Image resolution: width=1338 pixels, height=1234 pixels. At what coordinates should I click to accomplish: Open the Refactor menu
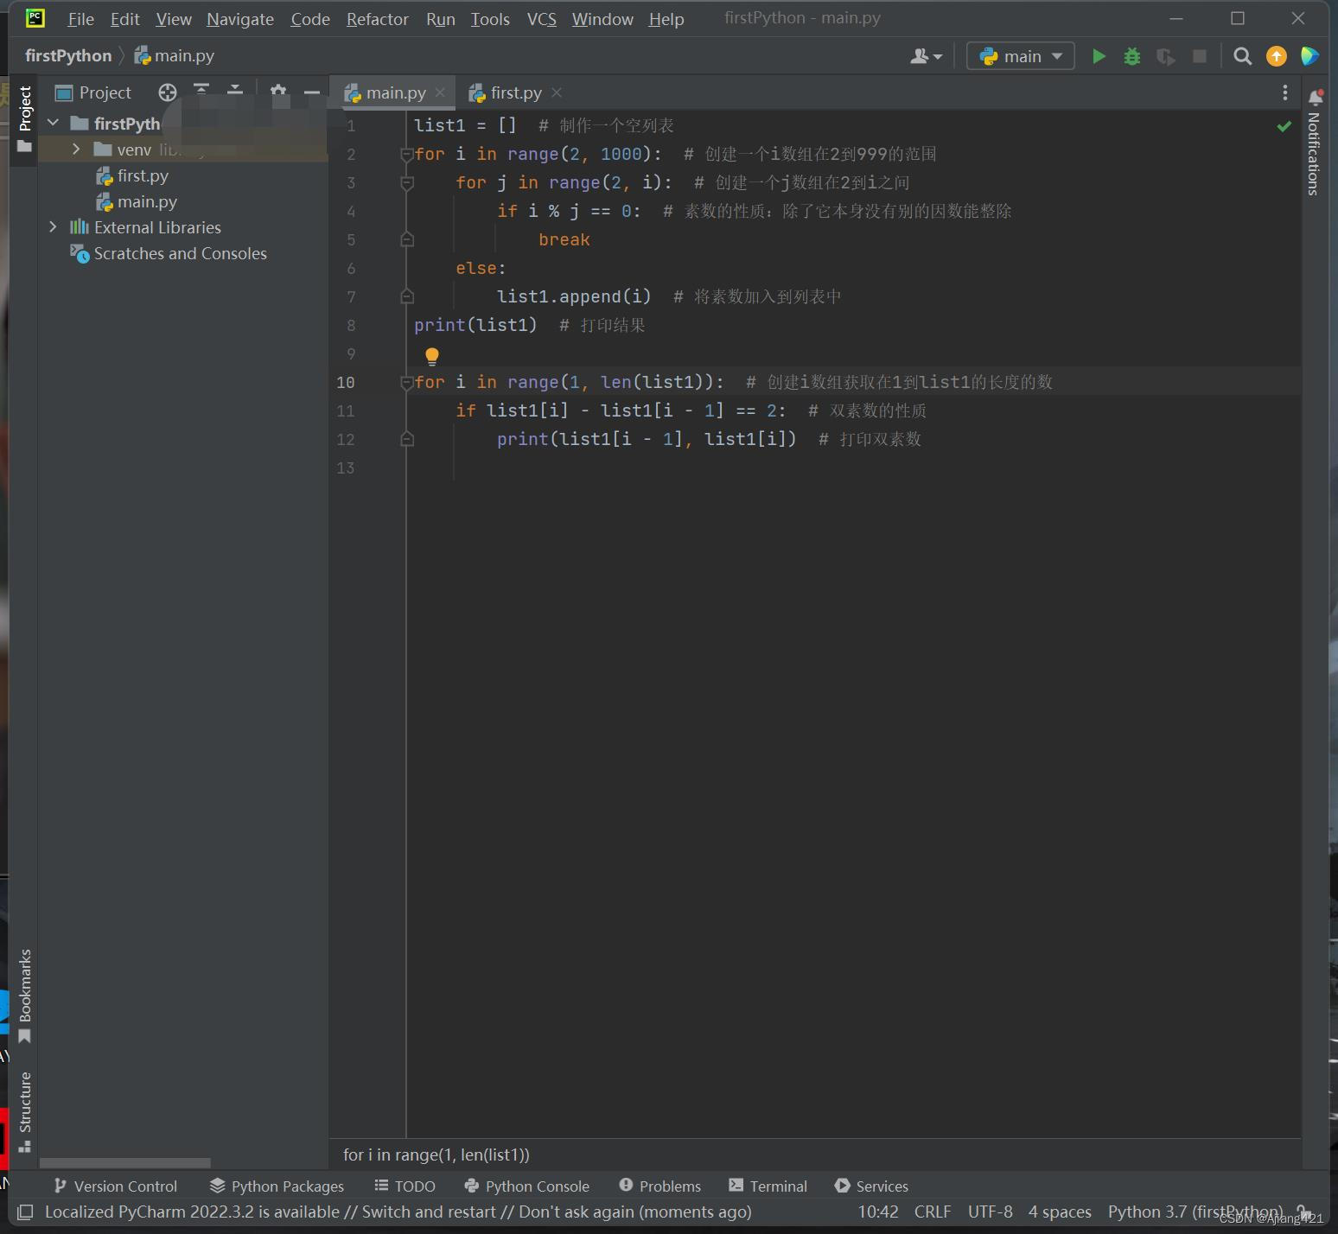coord(377,18)
